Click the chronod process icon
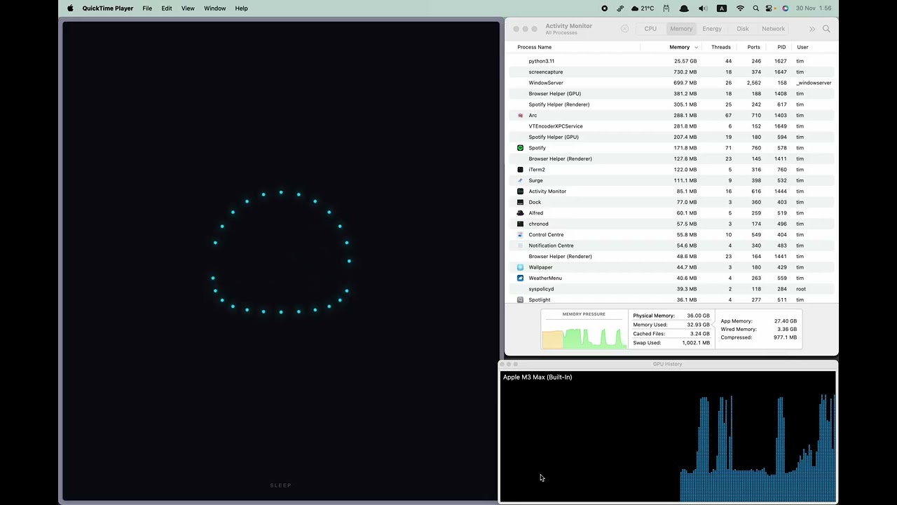 point(520,224)
